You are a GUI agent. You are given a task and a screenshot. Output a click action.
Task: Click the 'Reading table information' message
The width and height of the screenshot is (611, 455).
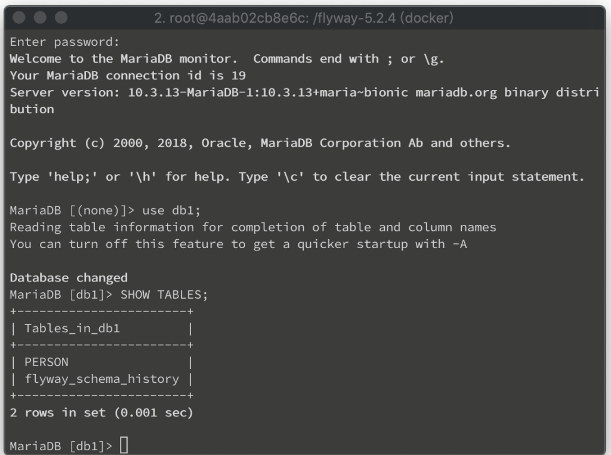coord(253,228)
